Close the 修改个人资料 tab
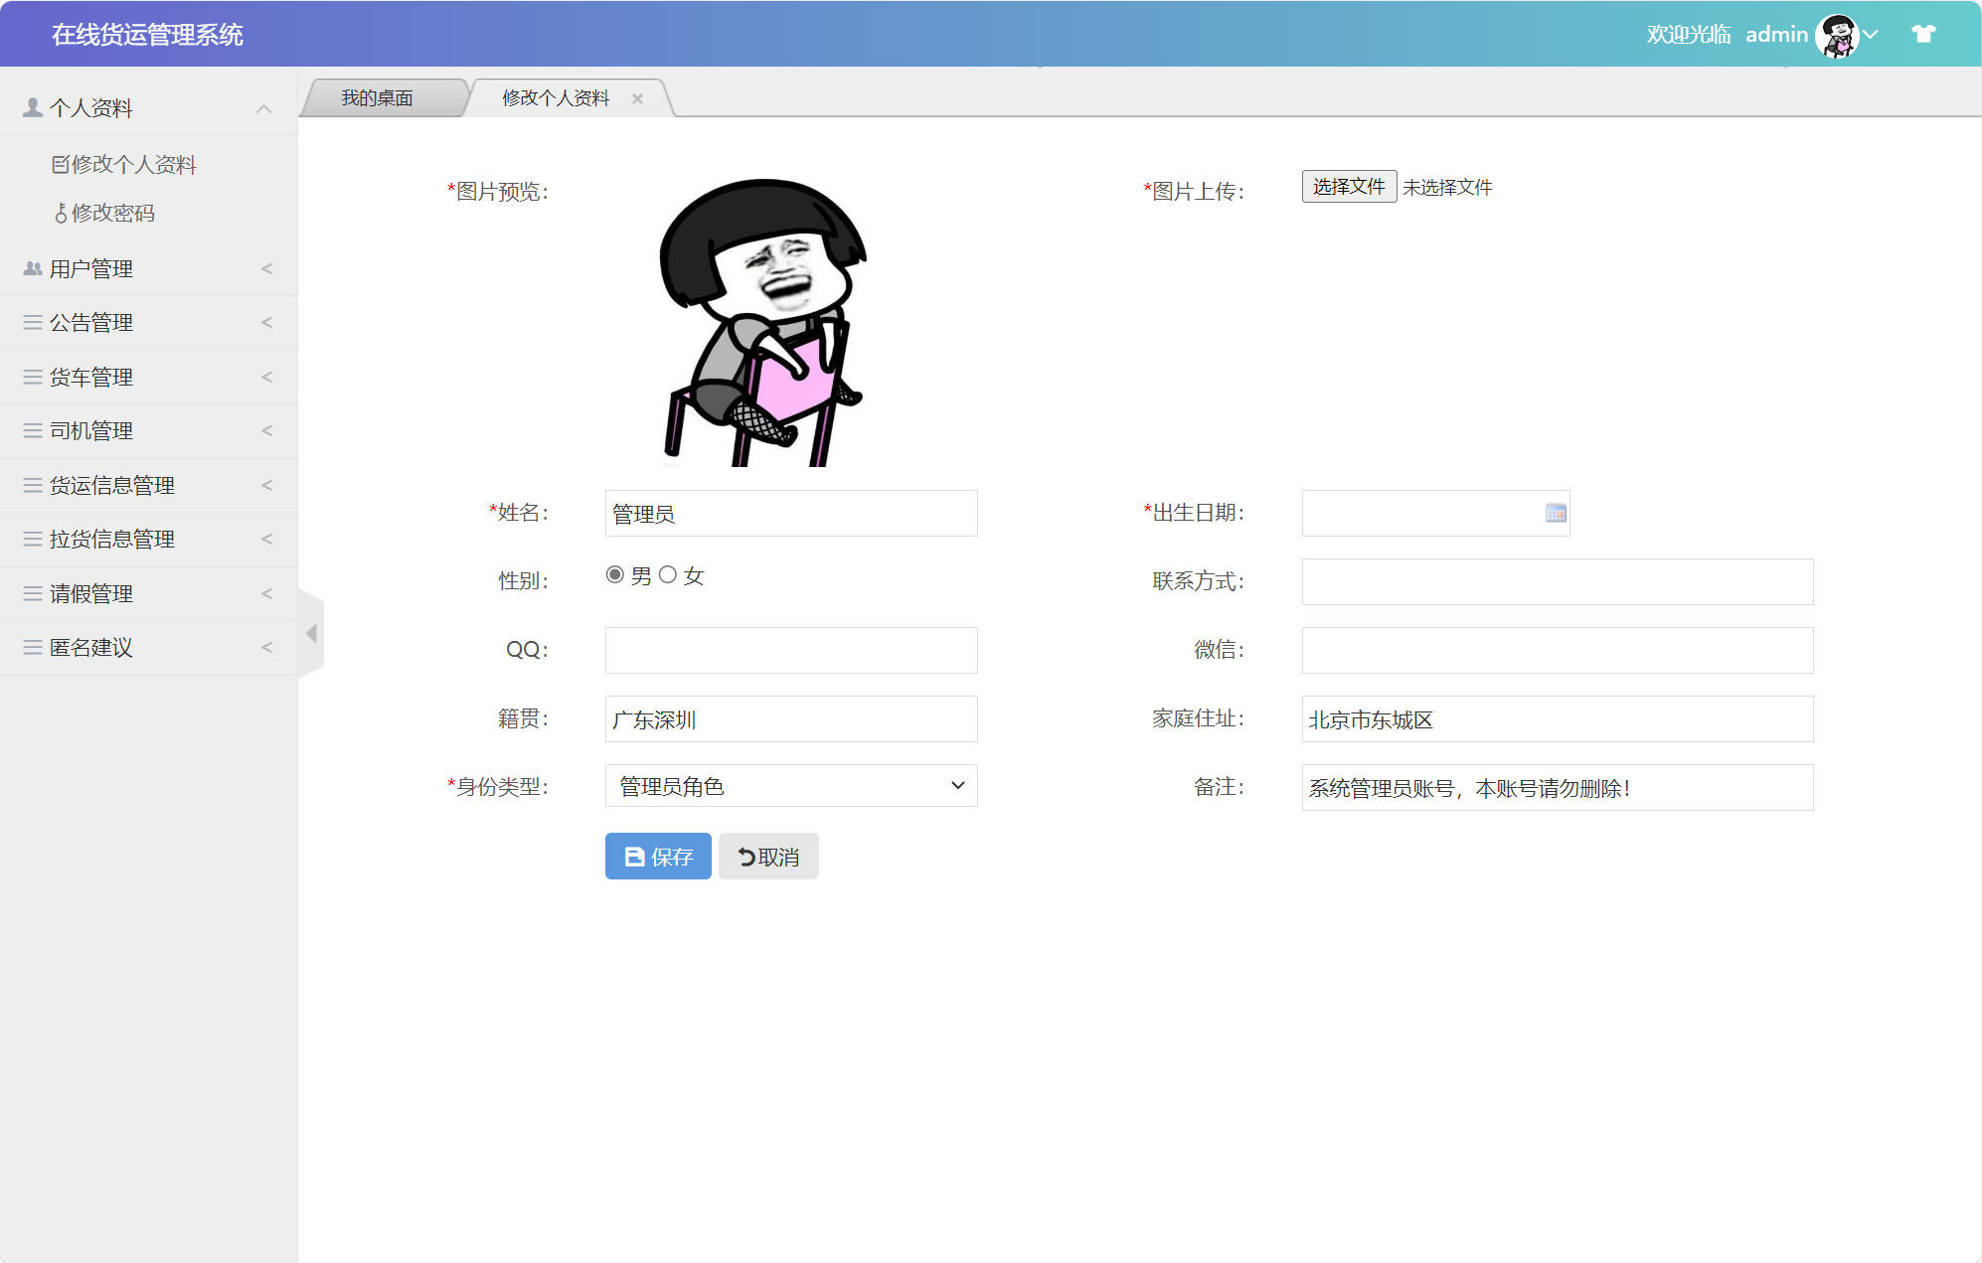 638,97
